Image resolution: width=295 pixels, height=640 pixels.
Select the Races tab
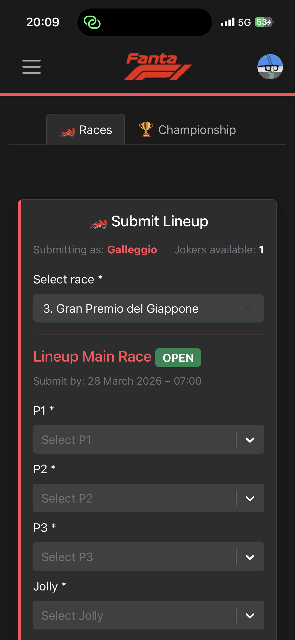[x=86, y=130]
